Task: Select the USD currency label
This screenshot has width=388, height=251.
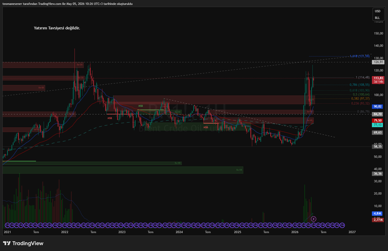Action: (x=378, y=11)
